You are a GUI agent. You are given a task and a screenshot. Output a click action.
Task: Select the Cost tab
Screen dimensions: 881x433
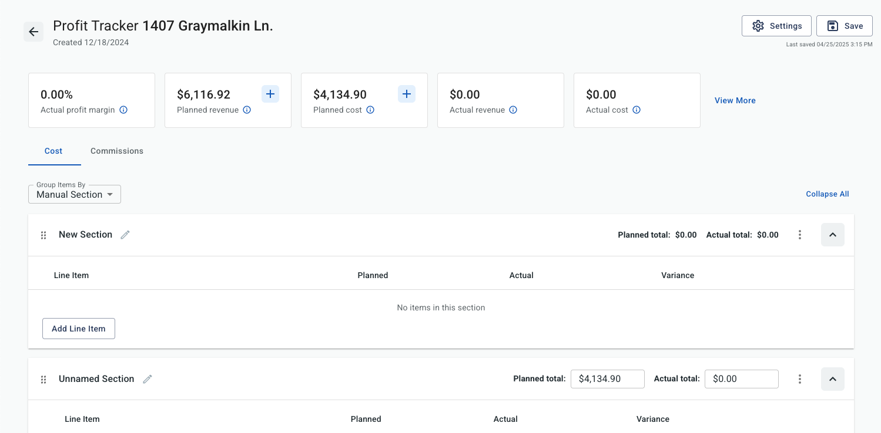pyautogui.click(x=53, y=151)
